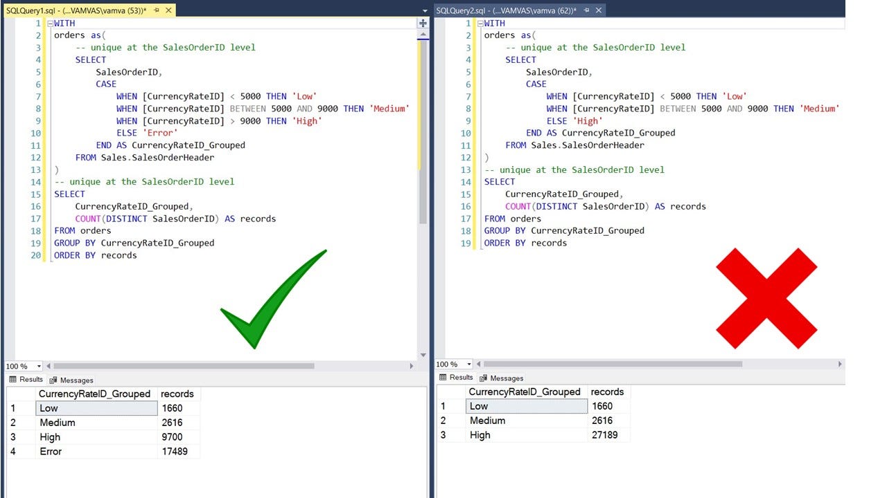Click the horizontal scrollbar thumb in SQLQuery1 editor

[x=184, y=366]
